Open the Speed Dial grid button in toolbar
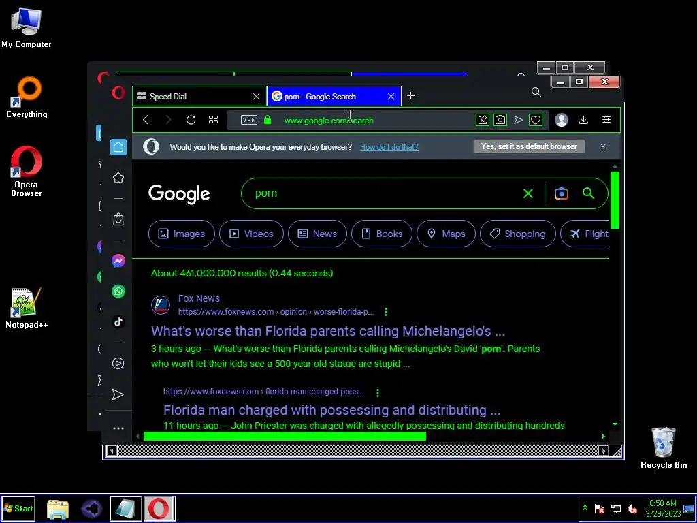This screenshot has width=697, height=523. 213,120
